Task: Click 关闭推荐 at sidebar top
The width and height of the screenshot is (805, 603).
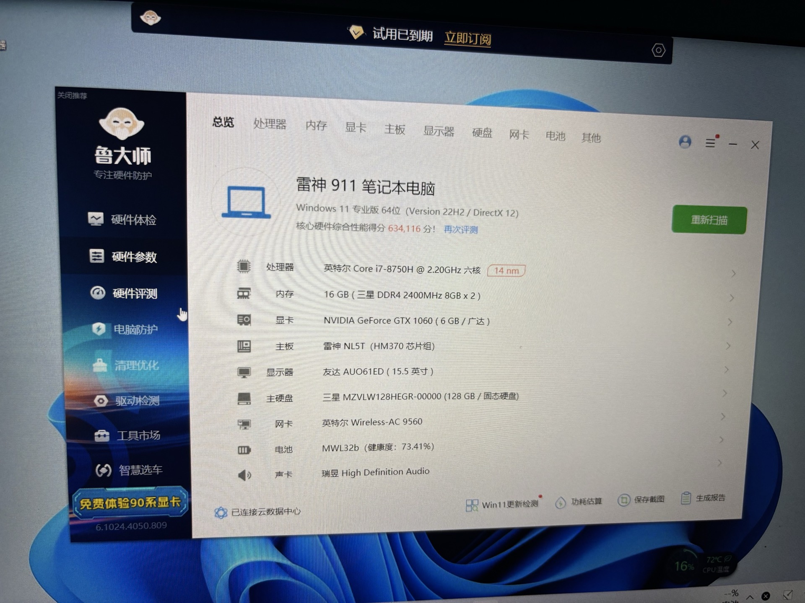Action: 72,95
